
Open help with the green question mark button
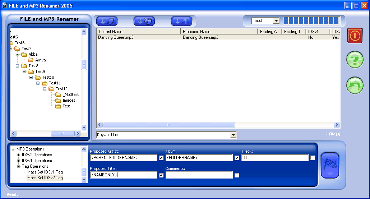355,60
